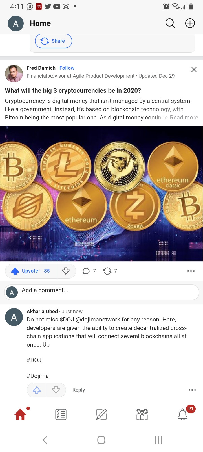Upvote Akharia Obed's comment
Screen dimensions: 203x452
[x=37, y=390]
